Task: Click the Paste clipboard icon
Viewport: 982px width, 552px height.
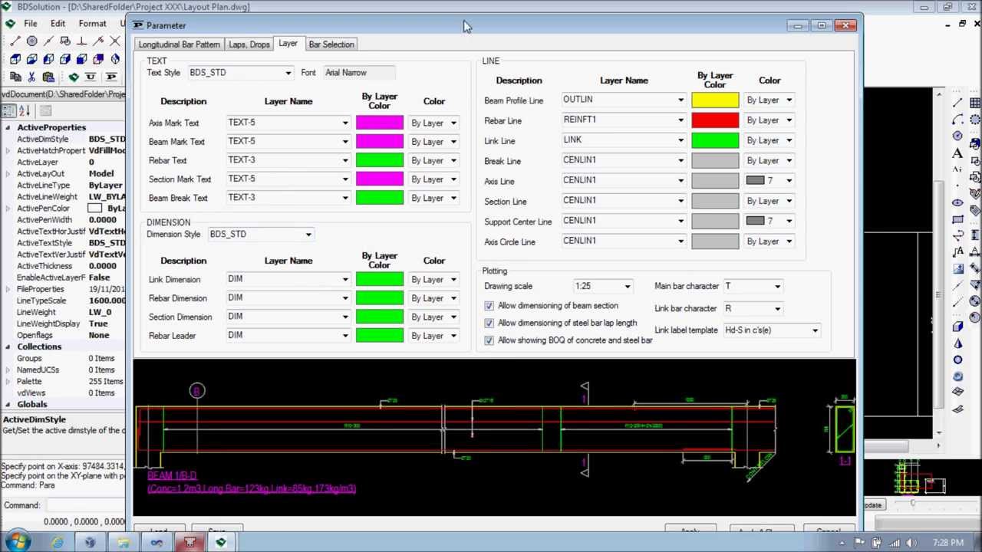Action: pyautogui.click(x=48, y=77)
